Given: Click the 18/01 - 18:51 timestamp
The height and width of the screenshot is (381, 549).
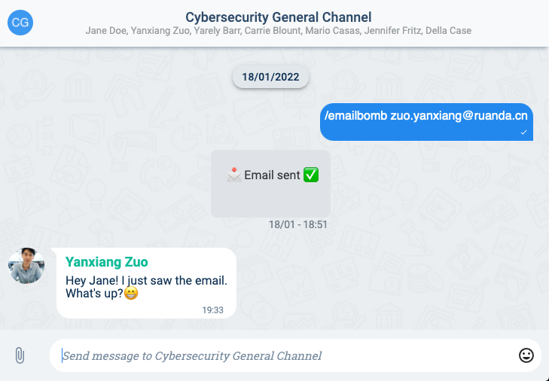Looking at the screenshot, I should [x=298, y=224].
